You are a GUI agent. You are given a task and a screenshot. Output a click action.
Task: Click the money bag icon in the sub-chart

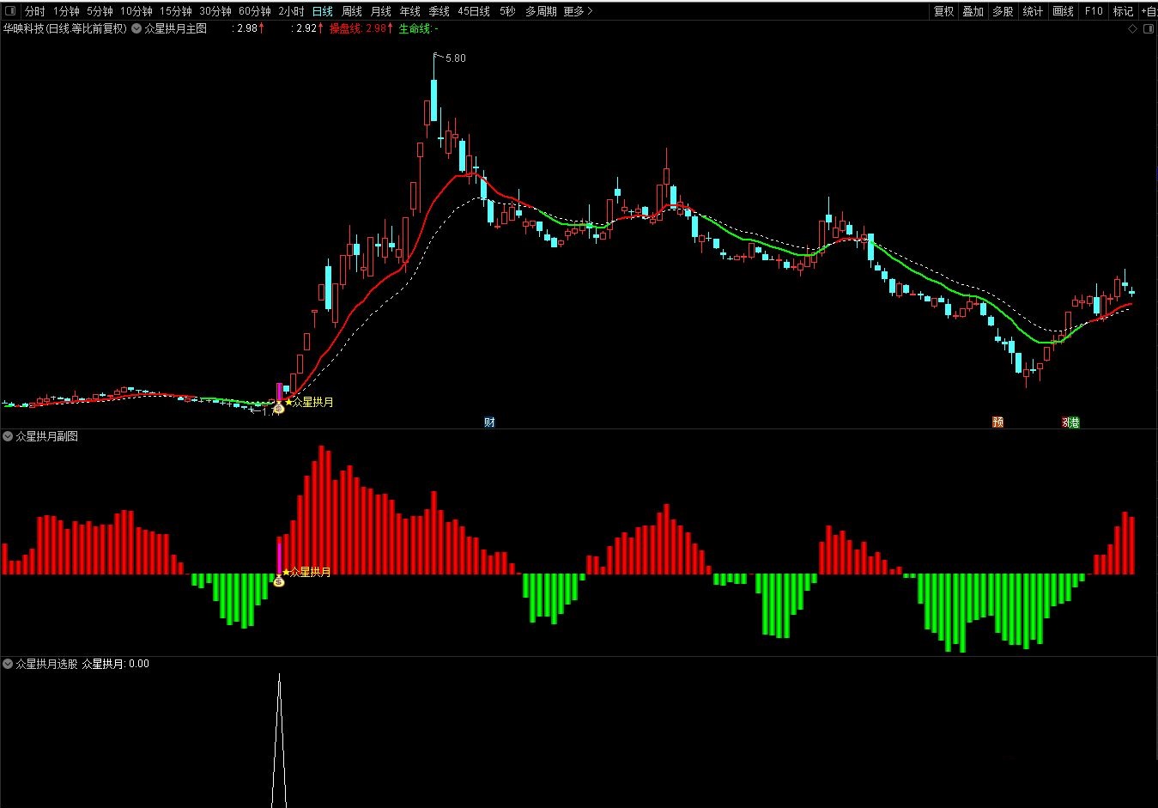pos(278,581)
